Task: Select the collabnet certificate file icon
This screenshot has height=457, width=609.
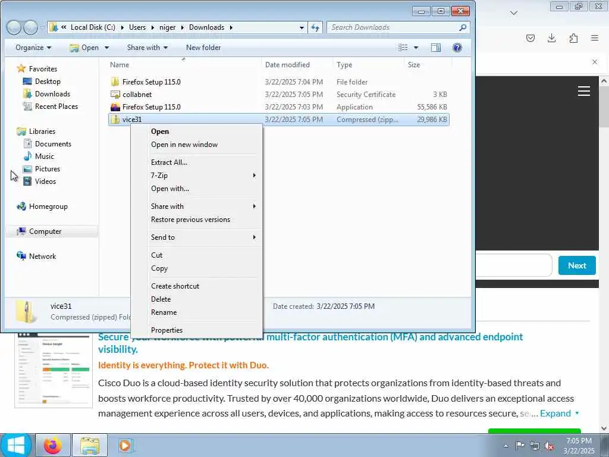Action: tap(115, 95)
